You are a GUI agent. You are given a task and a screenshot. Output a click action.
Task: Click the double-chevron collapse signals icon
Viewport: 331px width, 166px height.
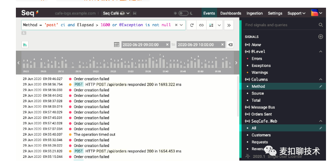click(229, 25)
